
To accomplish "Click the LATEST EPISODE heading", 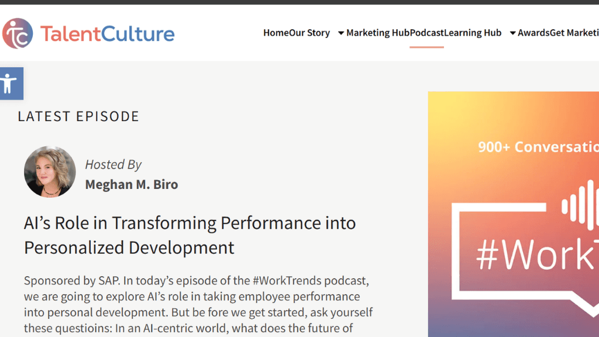I will [x=78, y=116].
